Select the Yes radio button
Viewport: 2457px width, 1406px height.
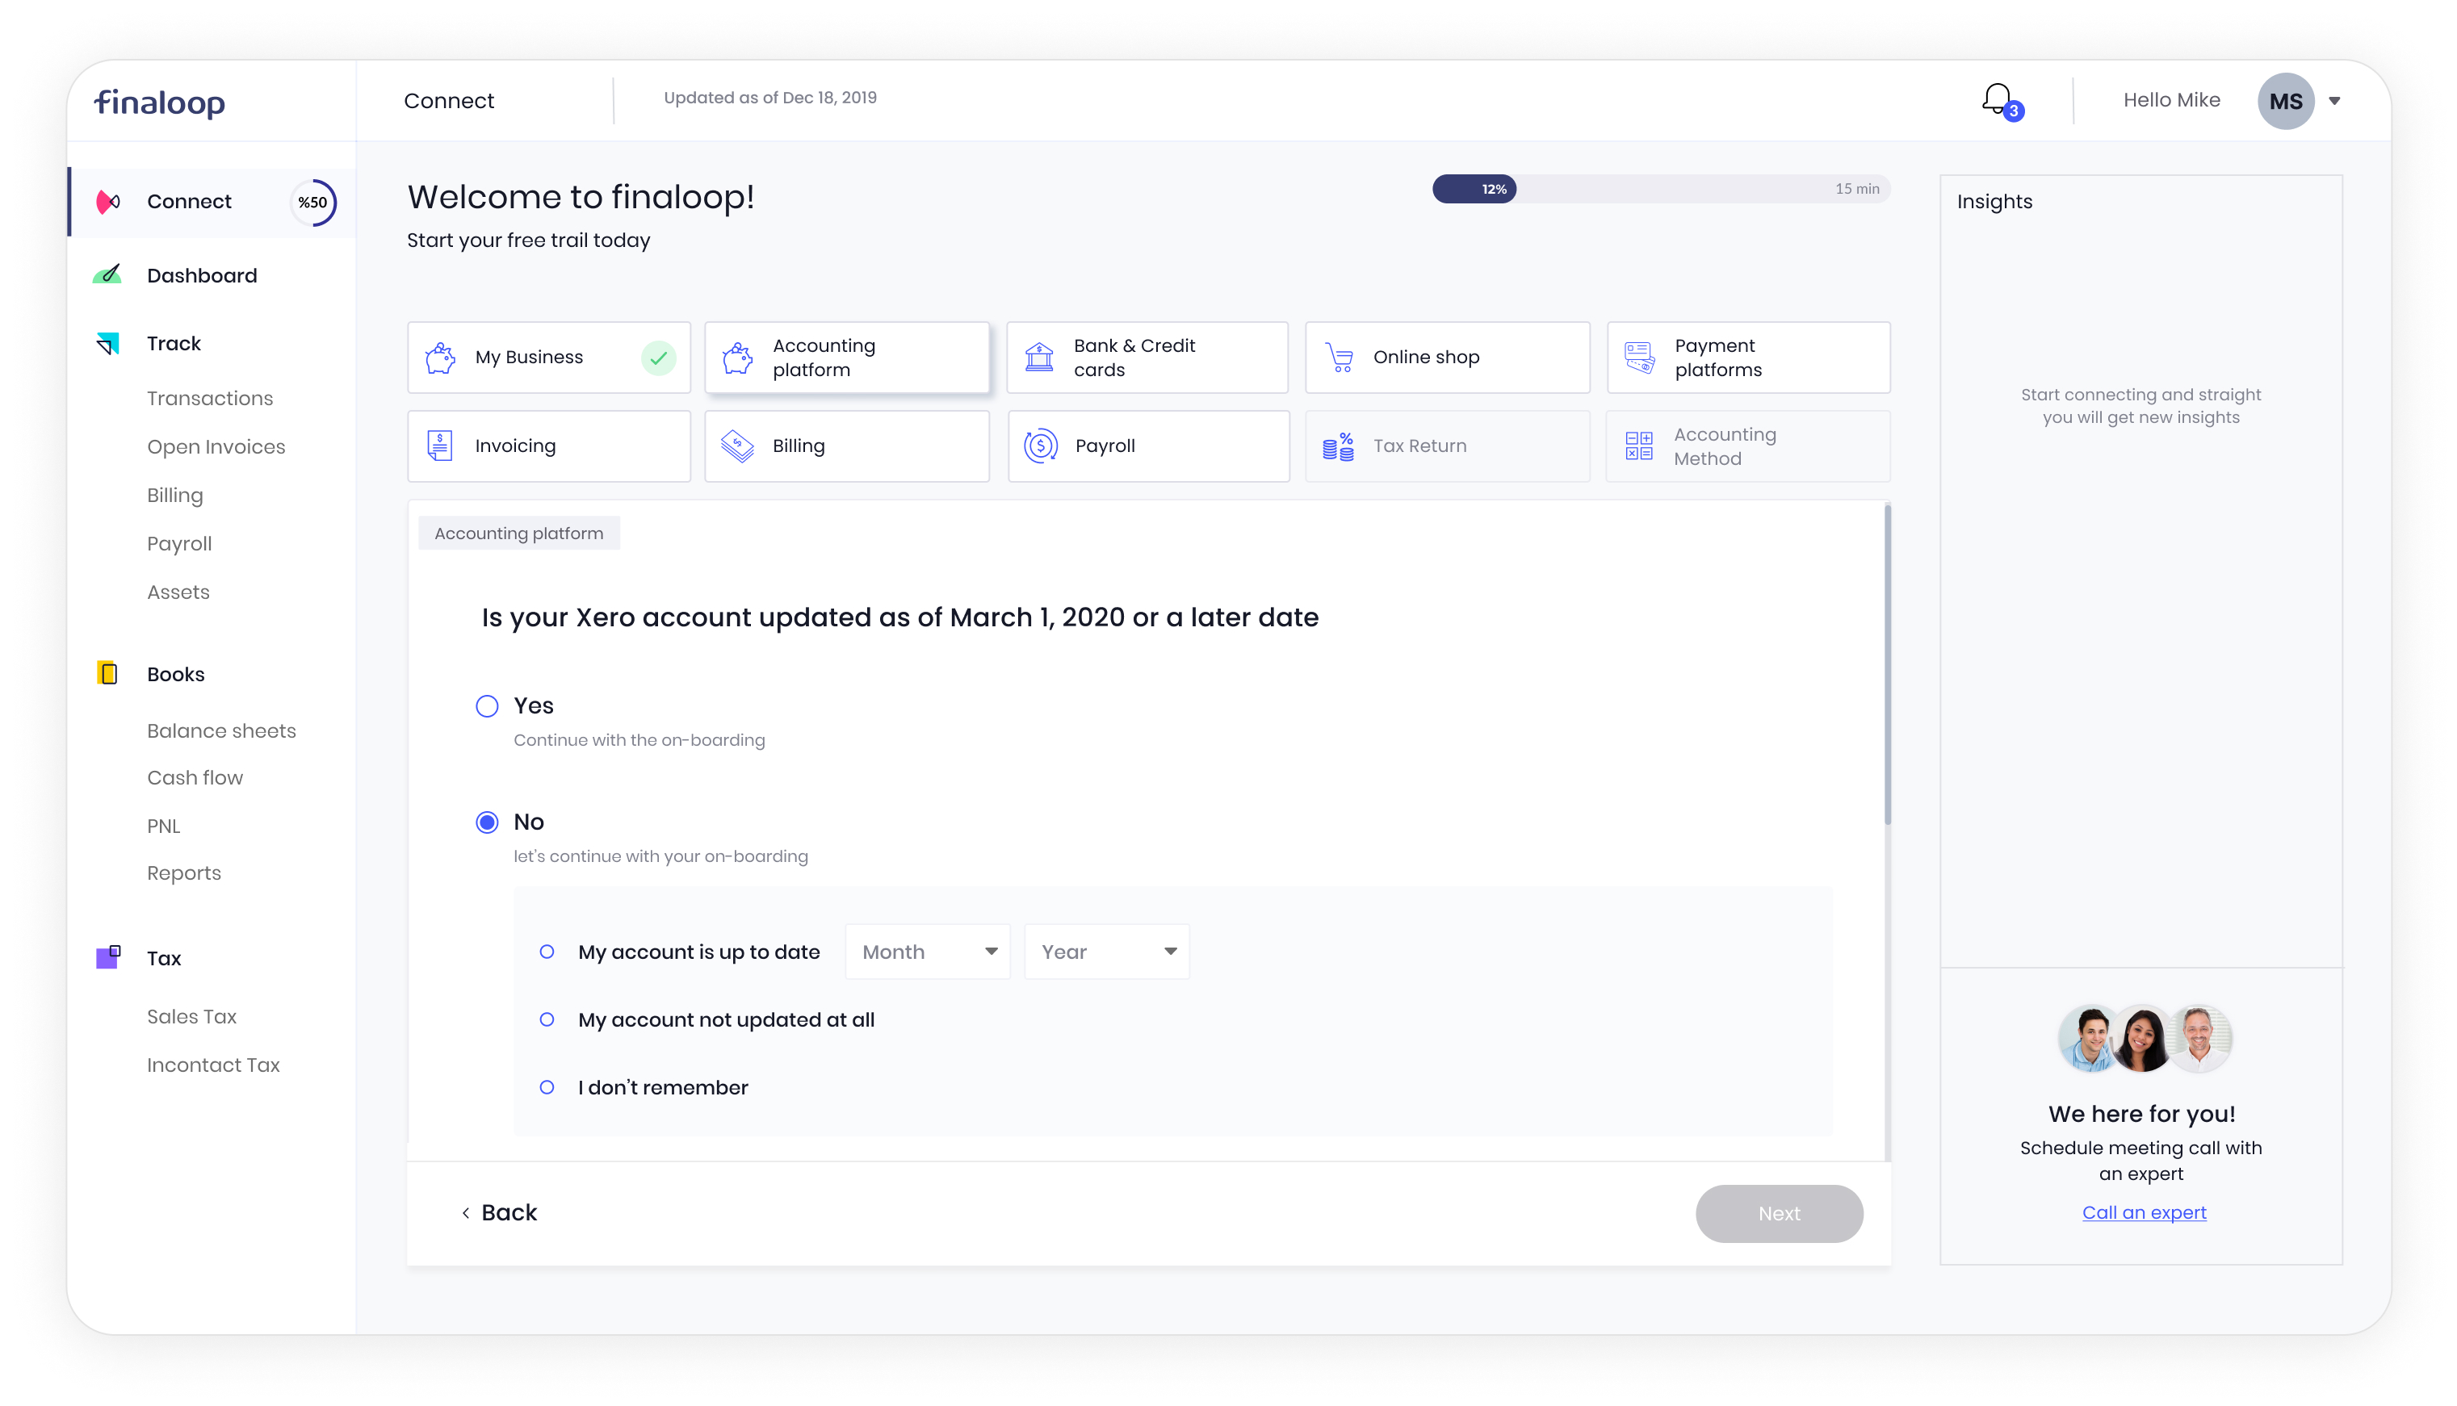(x=487, y=706)
